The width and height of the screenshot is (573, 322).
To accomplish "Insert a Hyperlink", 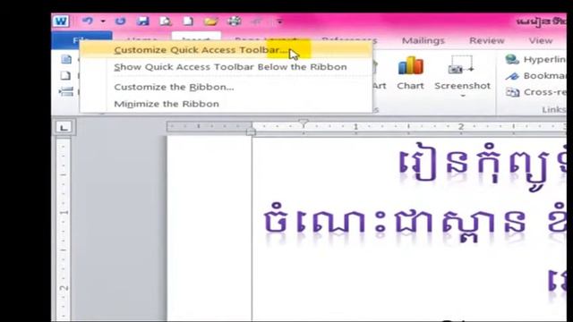I will click(535, 59).
